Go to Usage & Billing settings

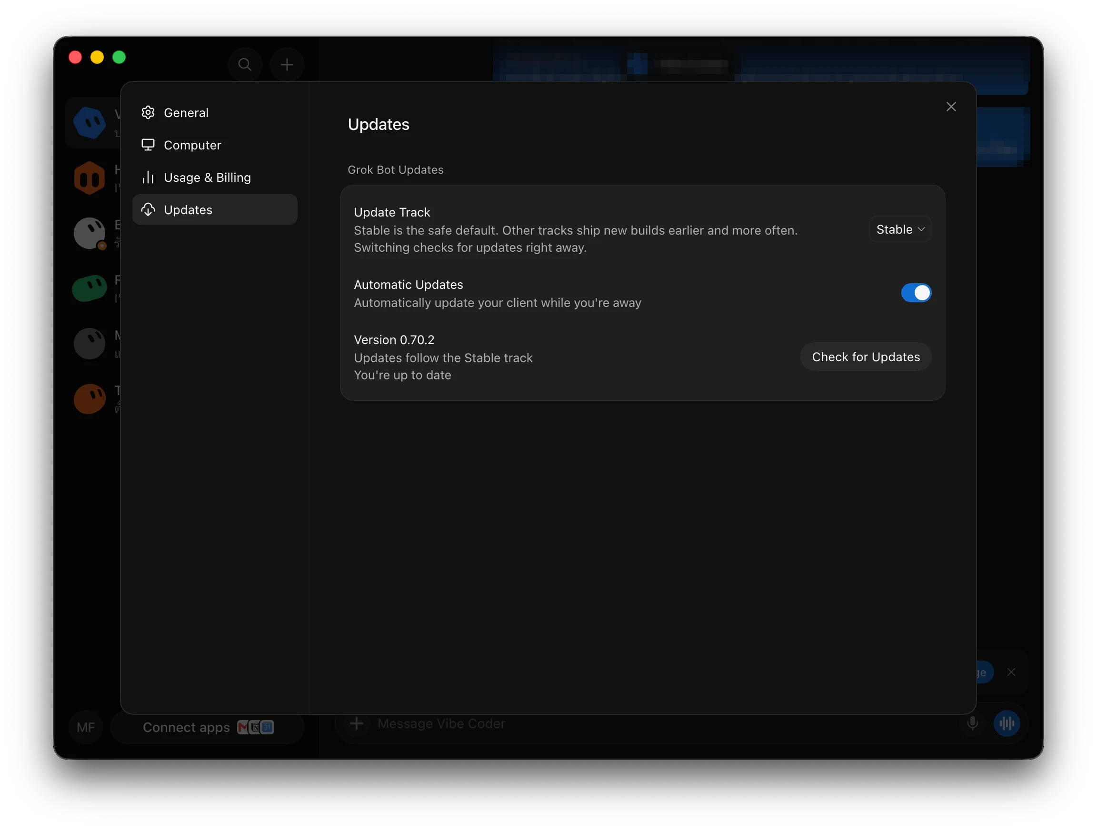click(215, 178)
